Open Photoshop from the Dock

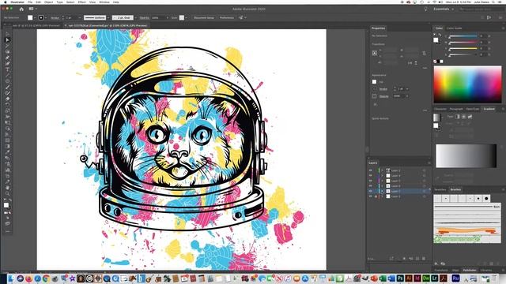pyautogui.click(x=400, y=278)
